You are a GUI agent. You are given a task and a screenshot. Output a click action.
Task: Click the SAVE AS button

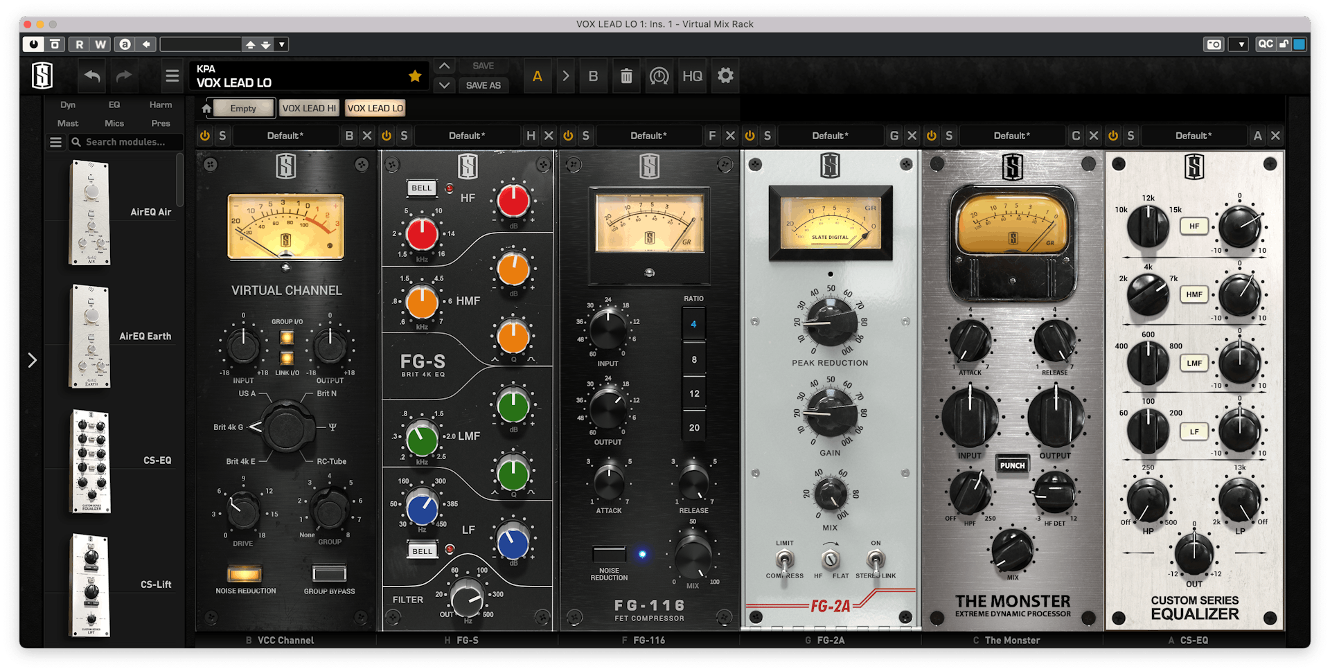(483, 85)
